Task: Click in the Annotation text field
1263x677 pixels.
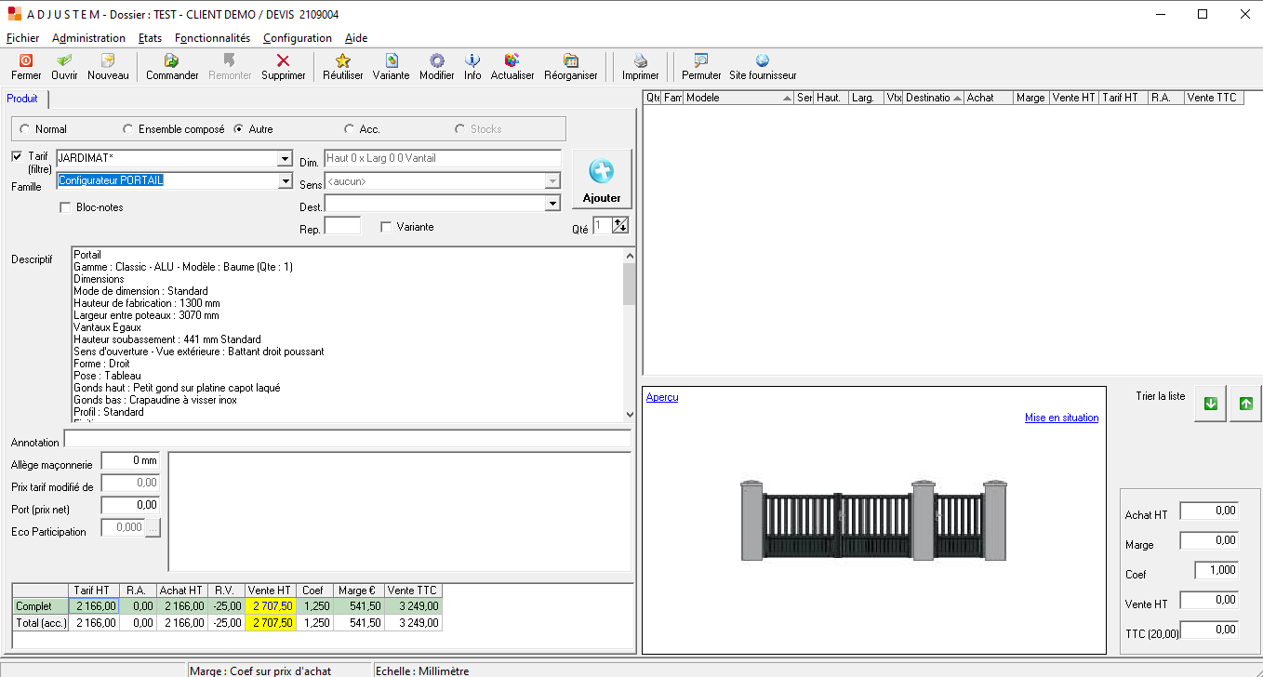Action: pos(347,439)
